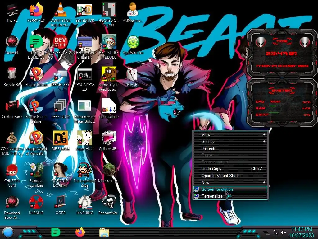Open File Explorer from the taskbar
This screenshot has width=318, height=239.
coord(104,232)
